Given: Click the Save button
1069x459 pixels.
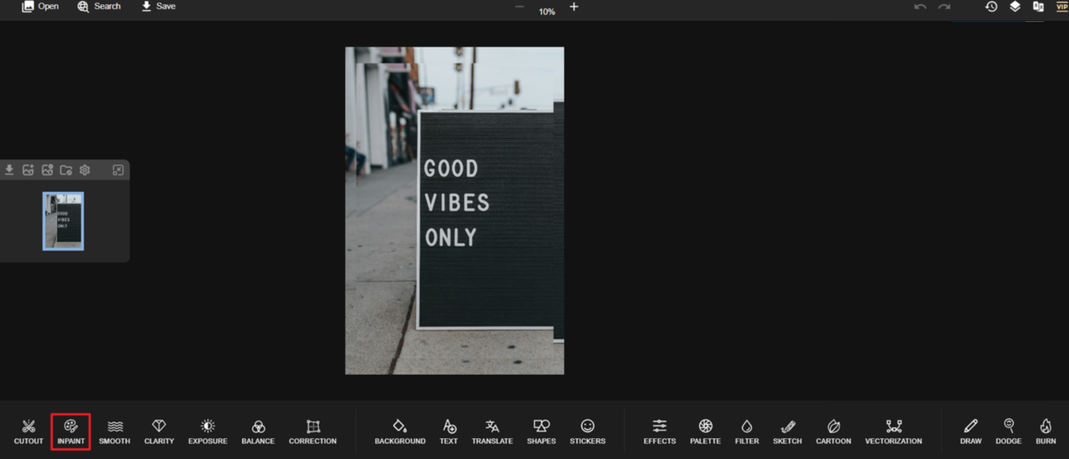Looking at the screenshot, I should coord(158,7).
